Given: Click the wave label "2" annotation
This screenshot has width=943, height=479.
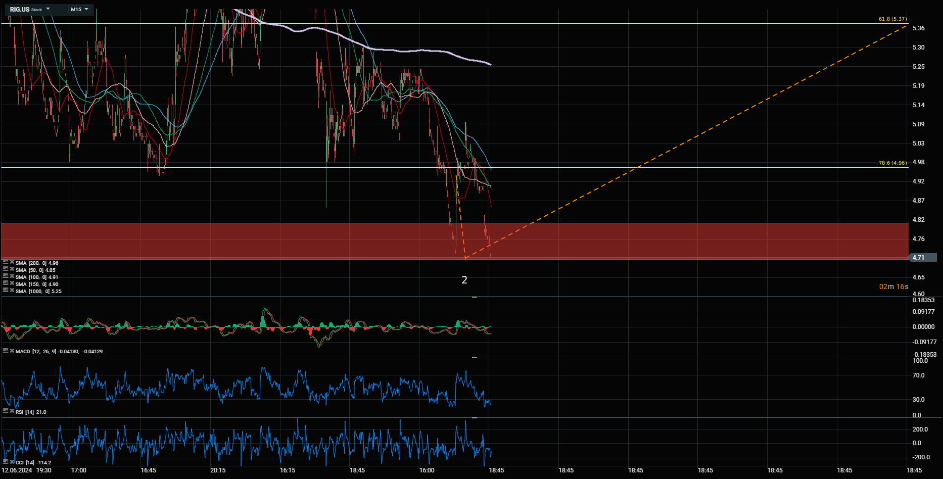Looking at the screenshot, I should pyautogui.click(x=464, y=280).
